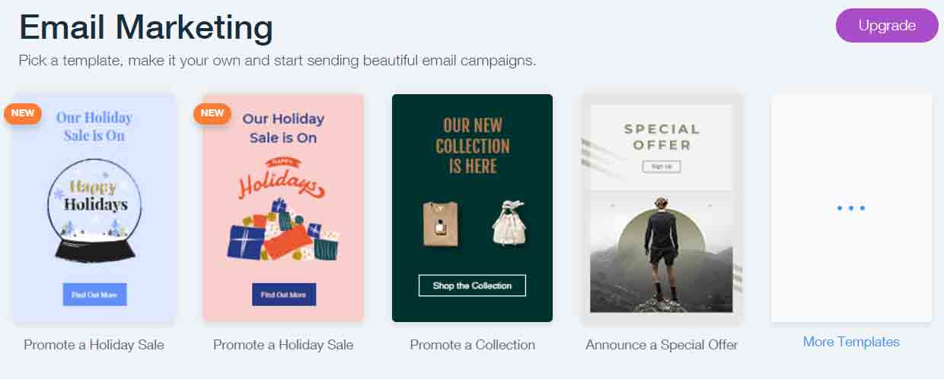
Task: Click the navy Find Out More button
Action: pyautogui.click(x=283, y=295)
